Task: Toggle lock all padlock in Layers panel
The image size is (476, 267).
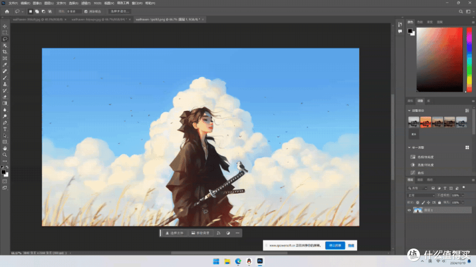Action: (x=440, y=203)
